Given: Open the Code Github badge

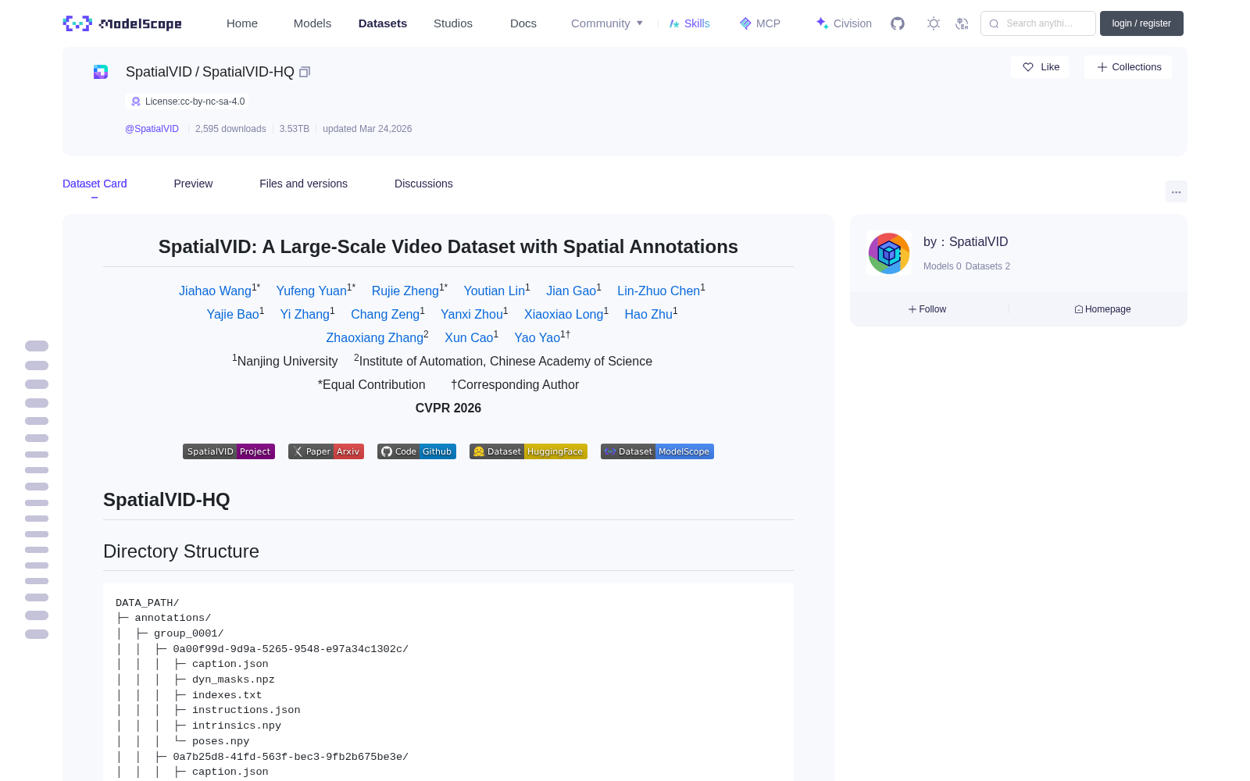Looking at the screenshot, I should coord(416,451).
